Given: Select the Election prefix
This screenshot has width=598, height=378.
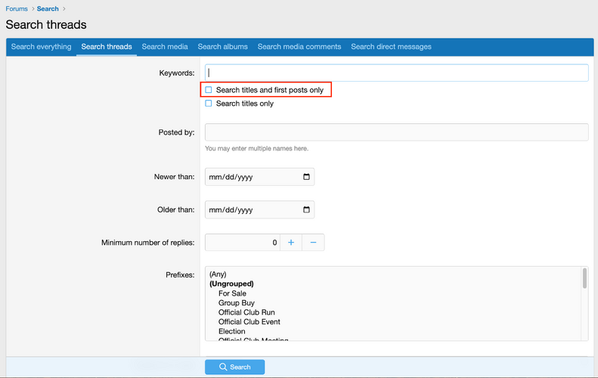Looking at the screenshot, I should pyautogui.click(x=232, y=331).
